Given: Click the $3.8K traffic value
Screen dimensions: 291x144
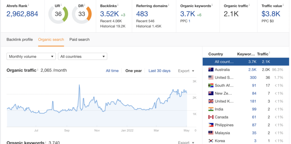Looking at the screenshot, I should pyautogui.click(x=271, y=14).
